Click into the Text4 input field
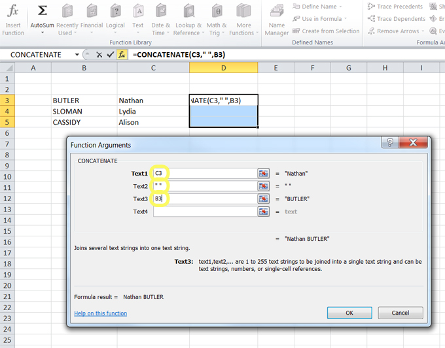The image size is (445, 348). pos(204,212)
